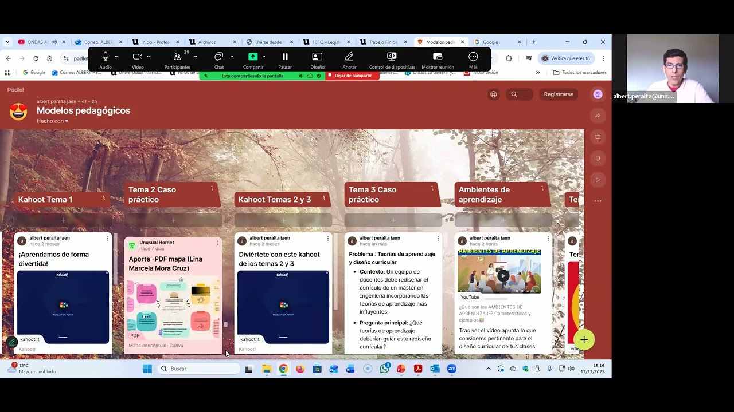734x412 pixels.
Task: Expand Compartir options arrow
Action: pyautogui.click(x=263, y=57)
